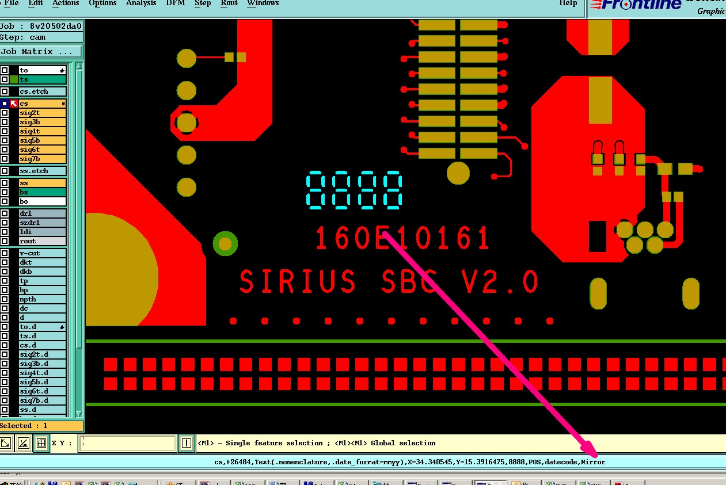Select the cs.d layer row

(x=42, y=345)
